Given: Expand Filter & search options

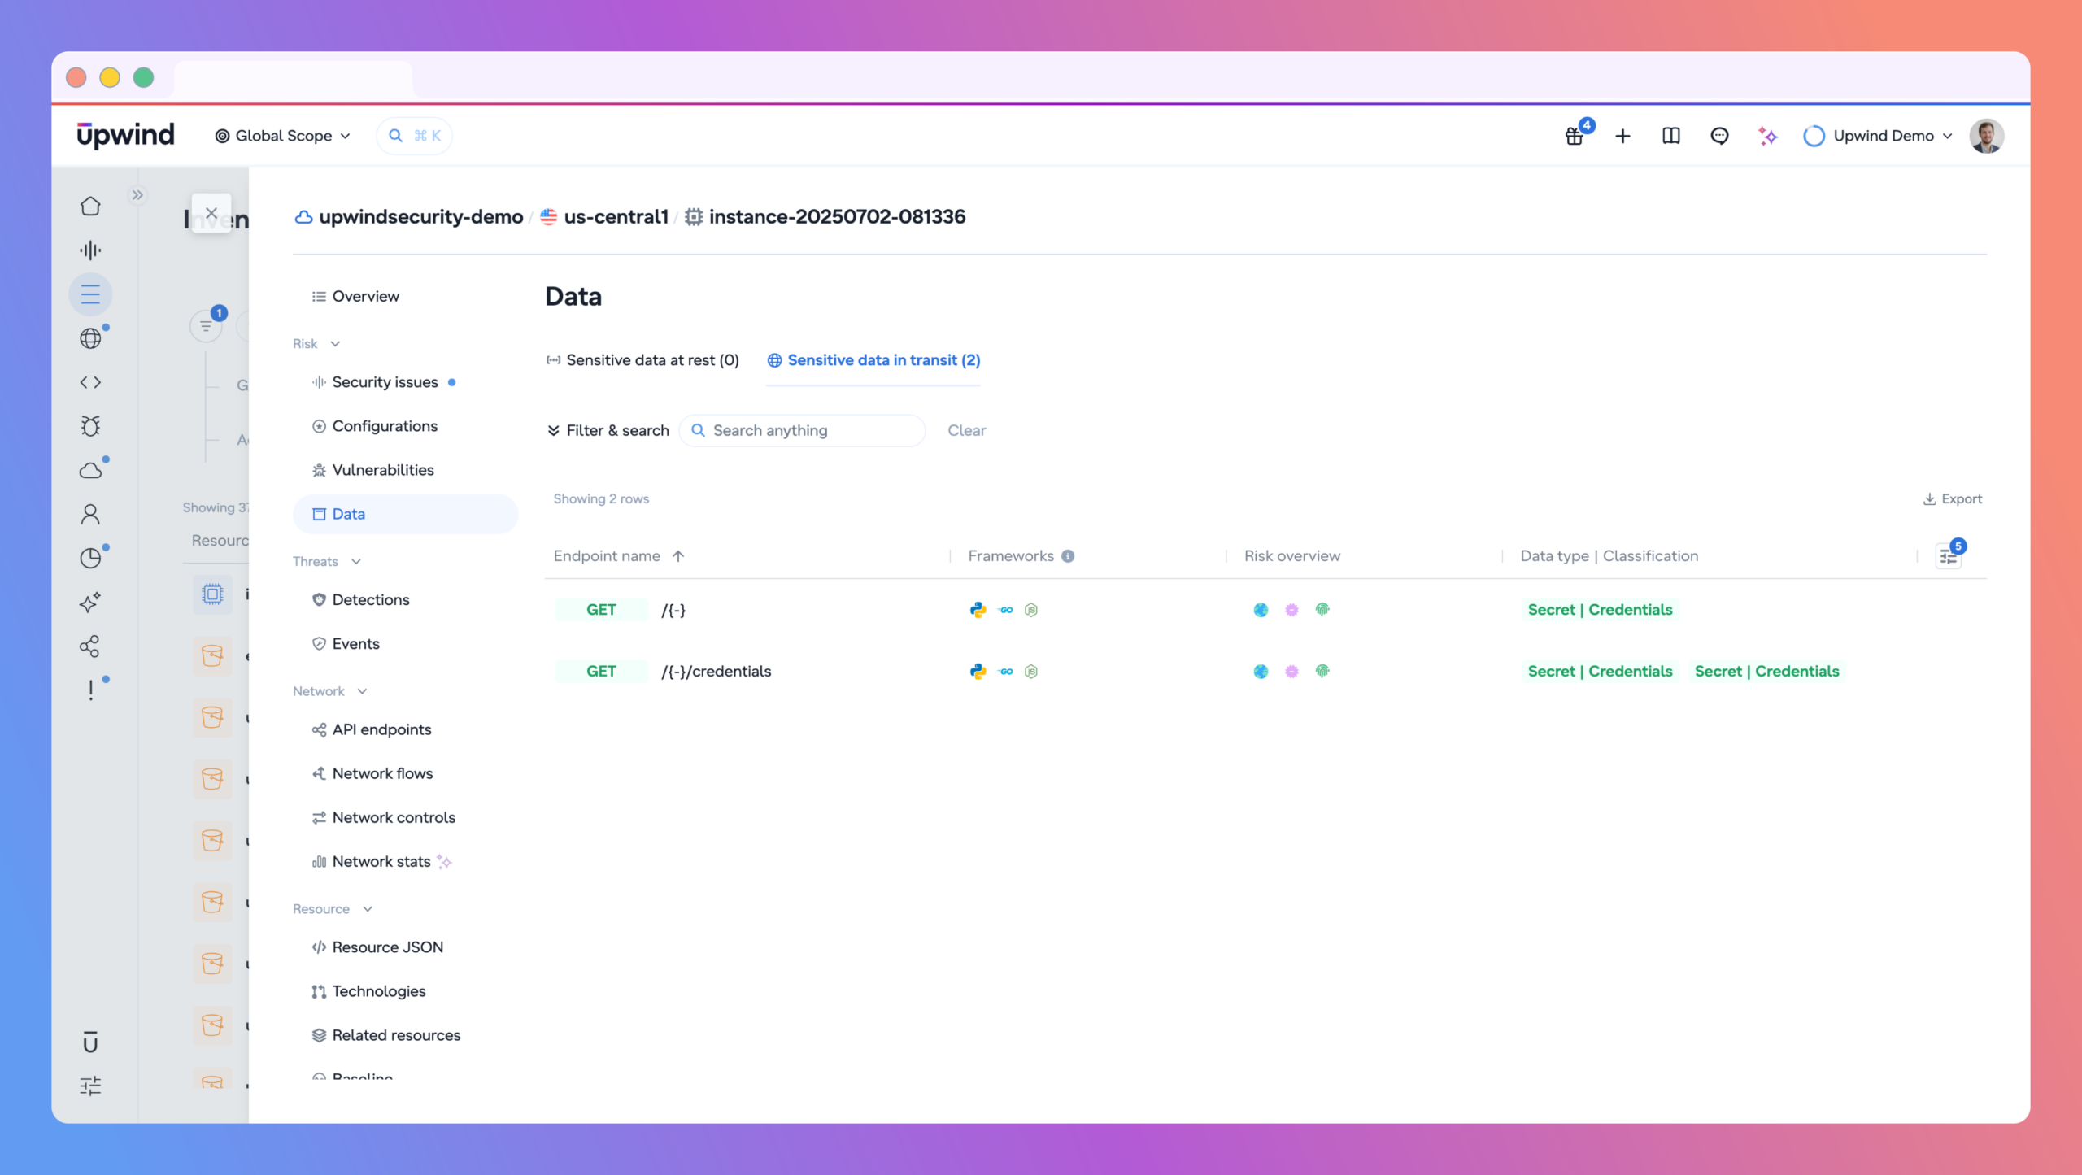Looking at the screenshot, I should pyautogui.click(x=608, y=430).
